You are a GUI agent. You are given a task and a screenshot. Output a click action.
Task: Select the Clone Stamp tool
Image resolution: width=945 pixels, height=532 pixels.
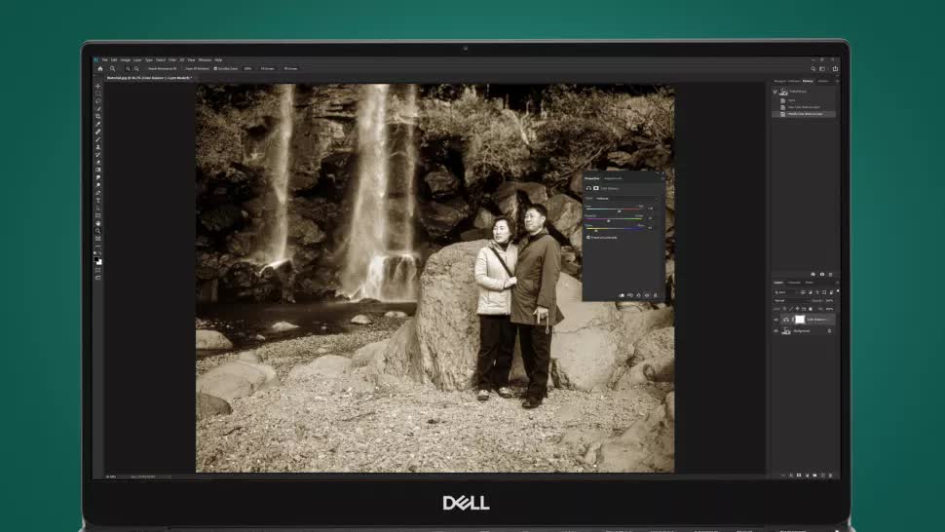98,147
